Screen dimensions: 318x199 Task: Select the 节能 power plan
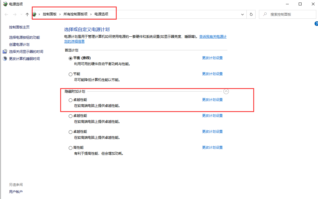tap(70, 74)
